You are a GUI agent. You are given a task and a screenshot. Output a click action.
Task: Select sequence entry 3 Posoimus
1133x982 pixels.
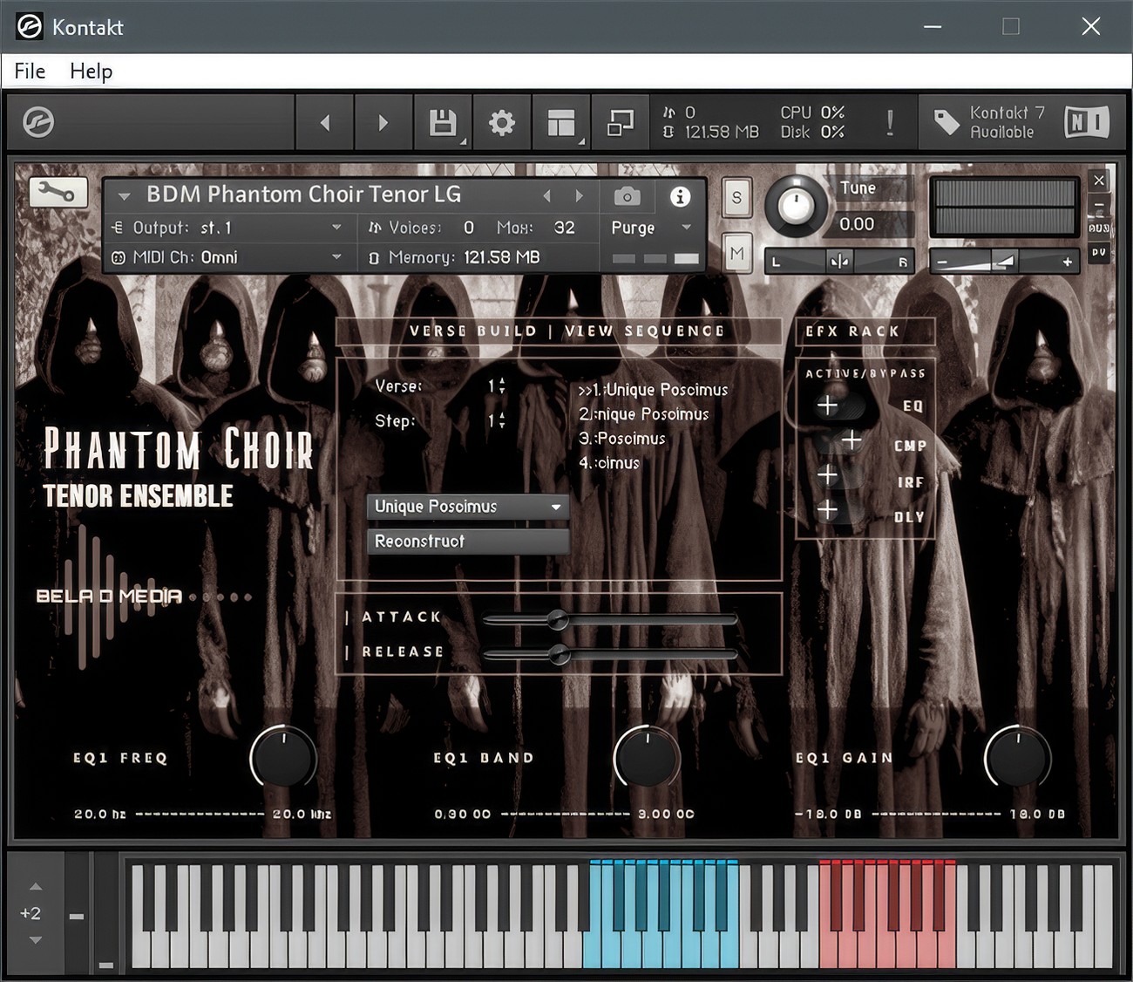622,439
